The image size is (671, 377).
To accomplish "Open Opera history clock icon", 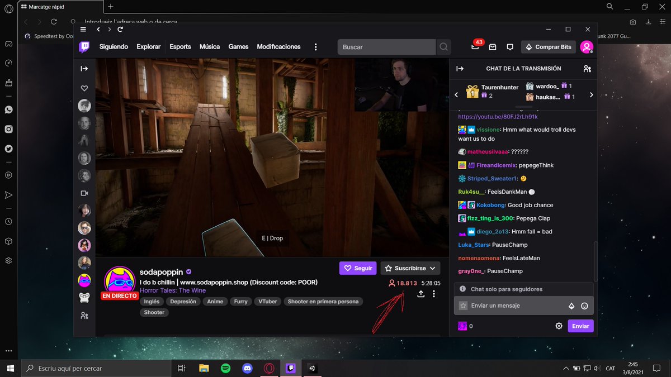I will 9,222.
